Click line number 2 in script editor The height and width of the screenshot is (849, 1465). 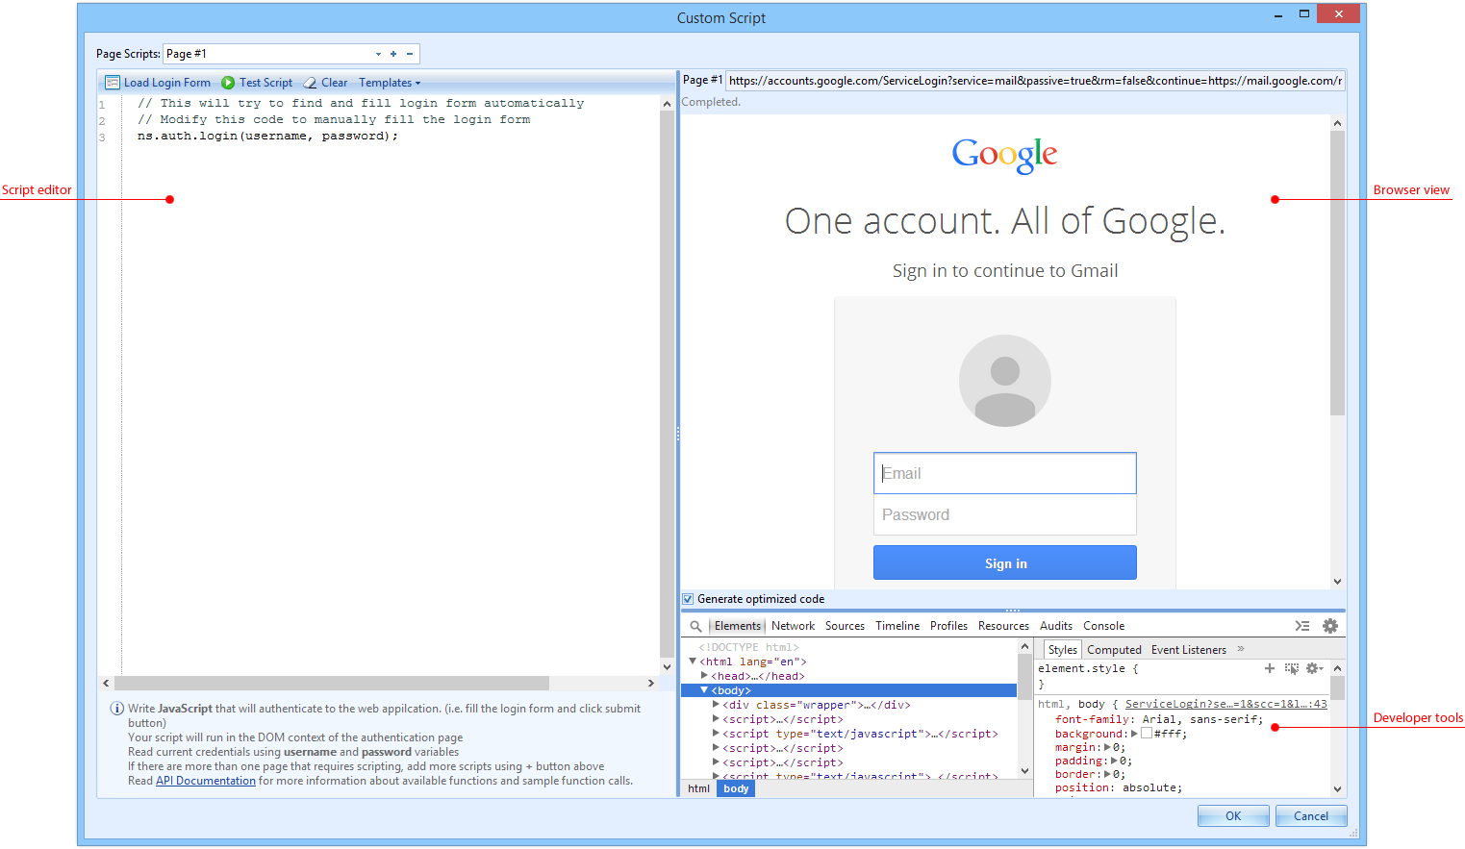[x=102, y=121]
